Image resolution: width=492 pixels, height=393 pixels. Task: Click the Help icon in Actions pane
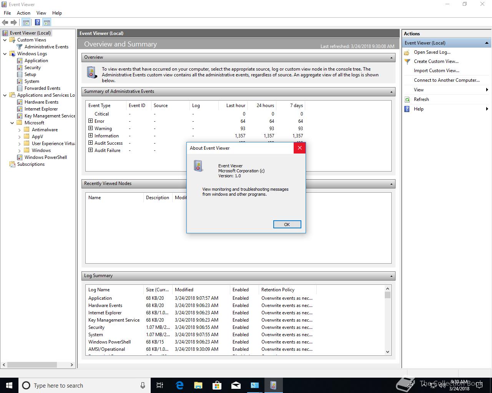(x=407, y=109)
